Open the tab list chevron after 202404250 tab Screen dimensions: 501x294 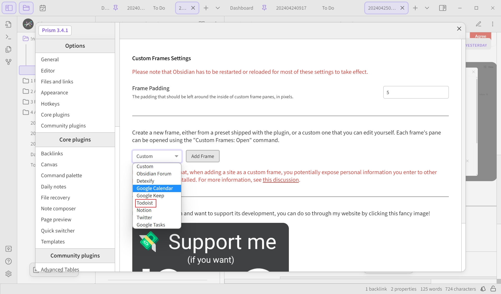click(x=427, y=8)
